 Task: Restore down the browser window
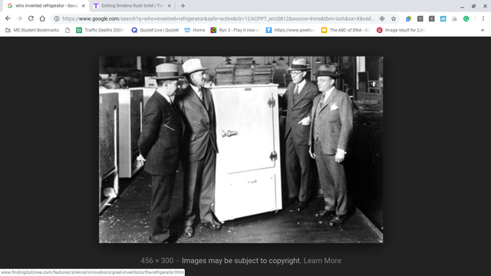[x=474, y=6]
